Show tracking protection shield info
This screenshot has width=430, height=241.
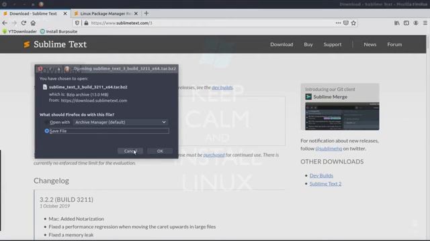tap(77, 23)
